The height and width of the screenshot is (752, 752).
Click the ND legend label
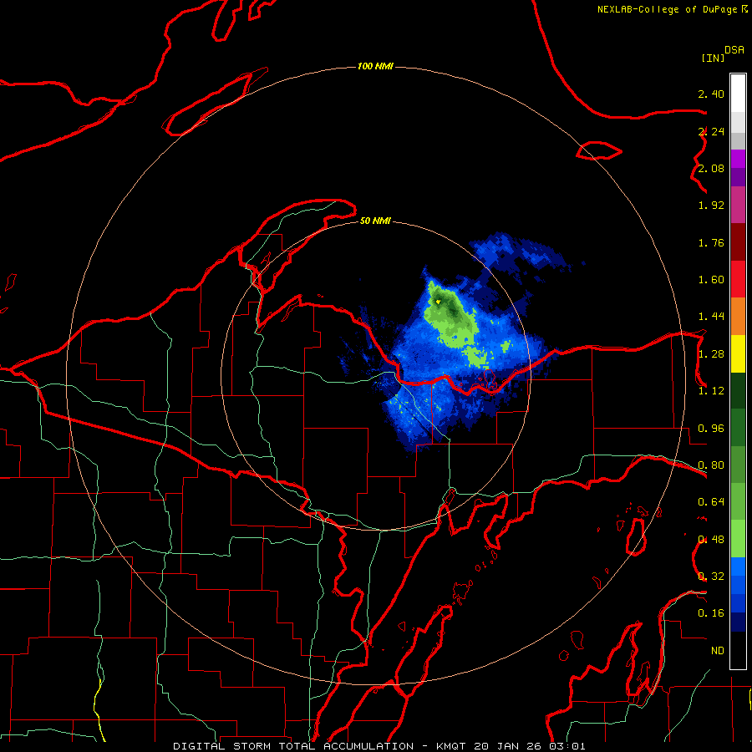718,651
